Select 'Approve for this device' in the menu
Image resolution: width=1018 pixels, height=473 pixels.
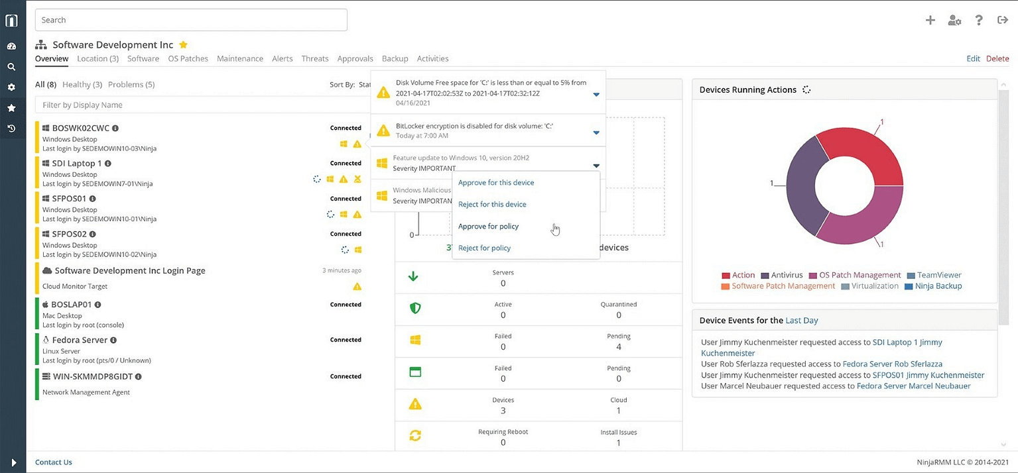coord(495,182)
